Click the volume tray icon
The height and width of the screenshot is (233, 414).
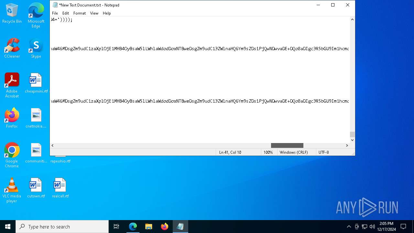tap(372, 227)
